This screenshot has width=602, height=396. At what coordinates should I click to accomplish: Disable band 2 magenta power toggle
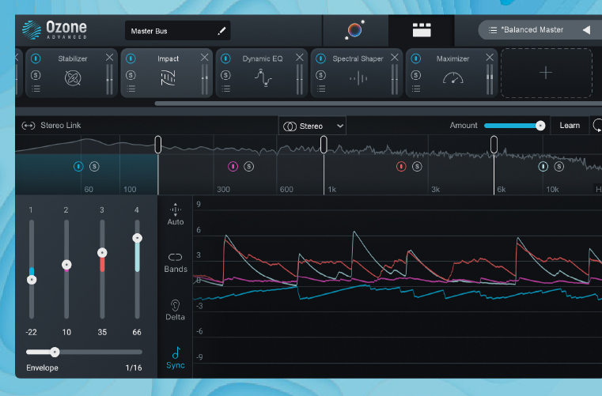tap(233, 167)
